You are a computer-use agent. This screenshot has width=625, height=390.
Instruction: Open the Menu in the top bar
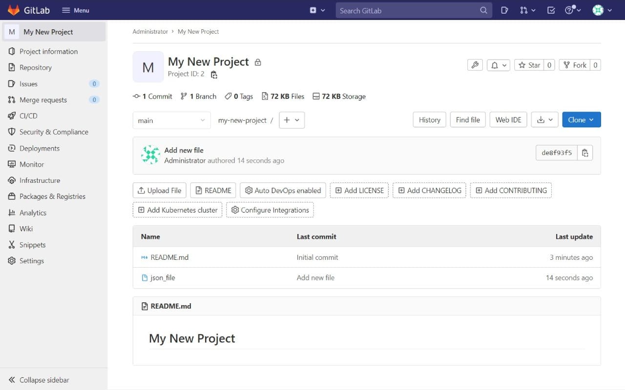[x=75, y=10]
